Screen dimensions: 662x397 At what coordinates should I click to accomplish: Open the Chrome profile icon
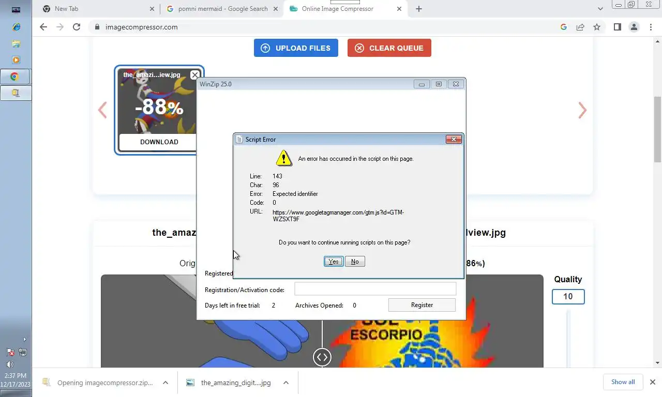[634, 27]
